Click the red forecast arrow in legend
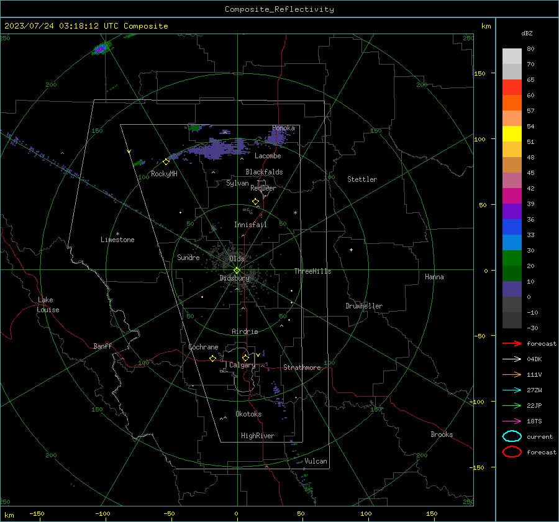Screen dimensions: 559x522 (x=512, y=343)
